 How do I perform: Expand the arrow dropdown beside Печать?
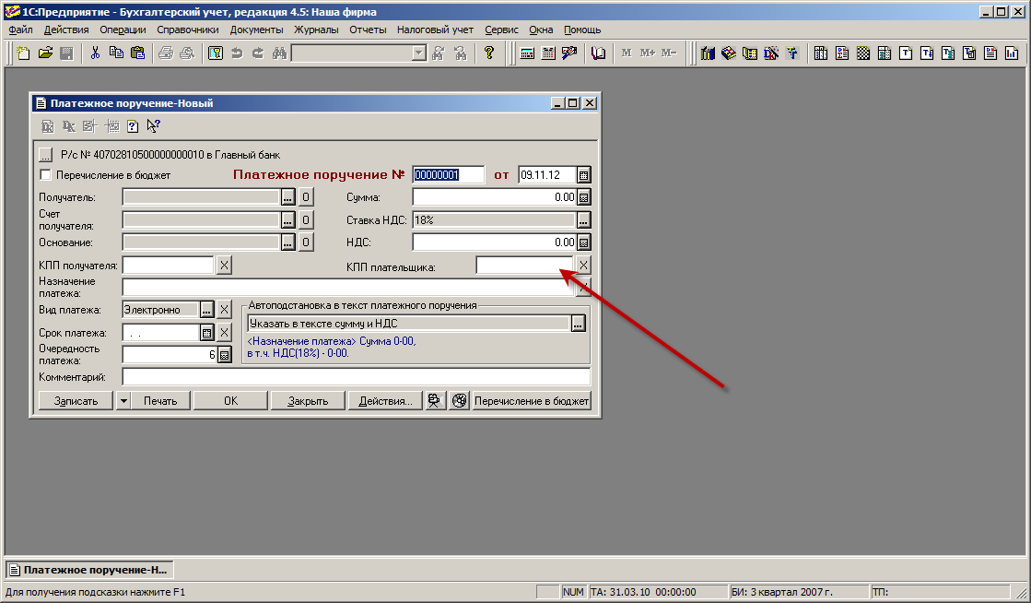[123, 401]
